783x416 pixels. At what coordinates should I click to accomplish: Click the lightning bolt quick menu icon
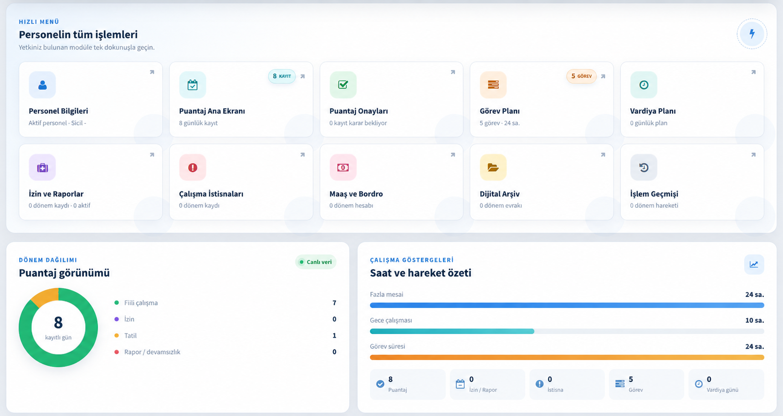click(752, 34)
